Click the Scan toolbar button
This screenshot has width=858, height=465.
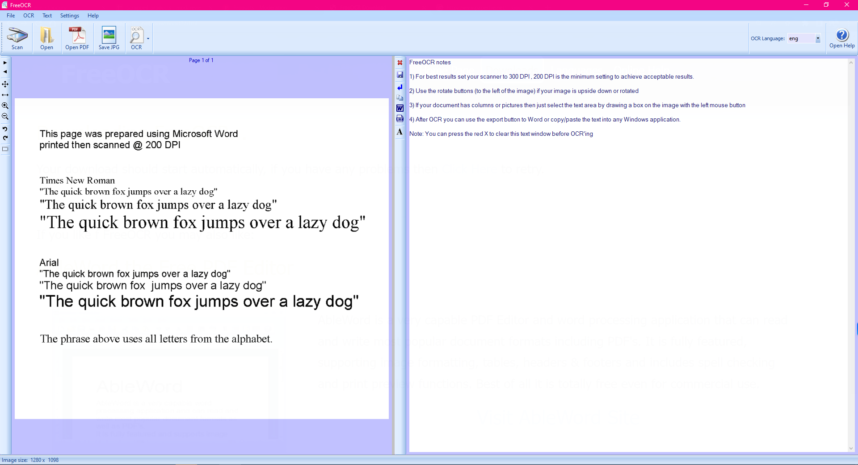click(17, 38)
